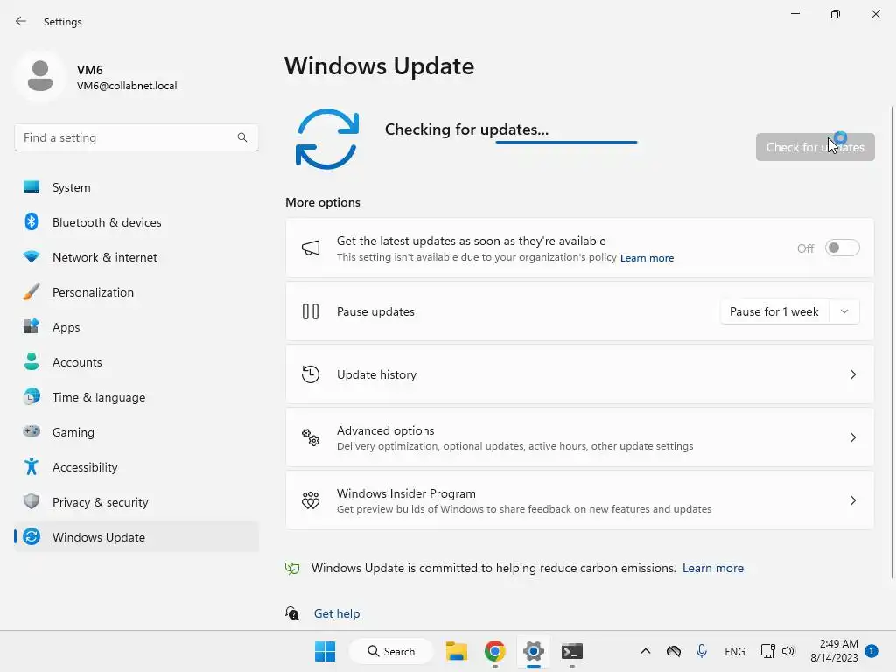Open Accessibility settings
Viewport: 896px width, 672px height.
point(136,467)
